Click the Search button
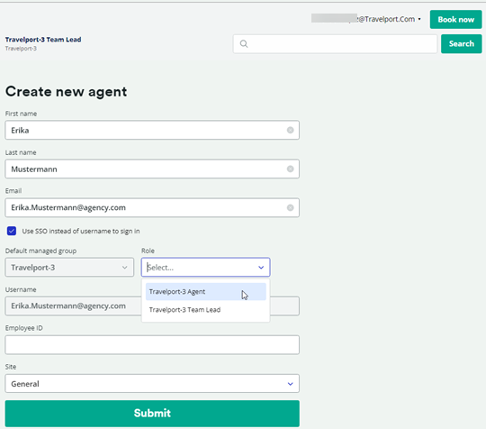This screenshot has height=429, width=486. (x=461, y=44)
